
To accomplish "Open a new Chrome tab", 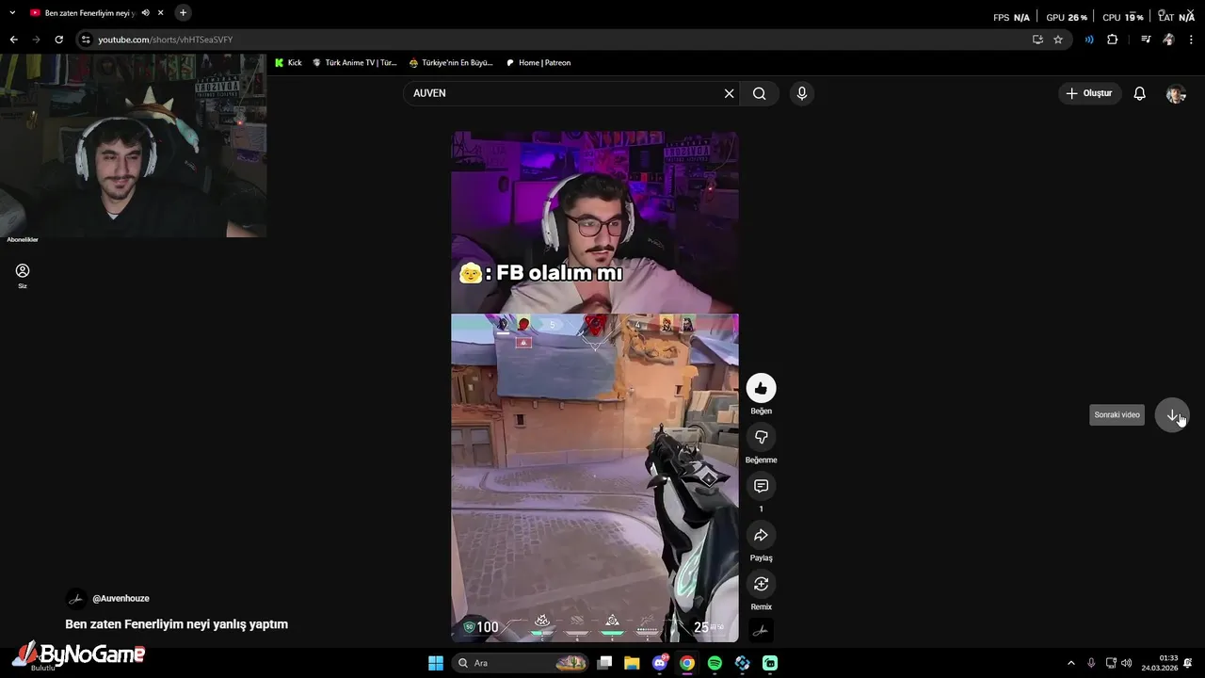I will click(183, 13).
